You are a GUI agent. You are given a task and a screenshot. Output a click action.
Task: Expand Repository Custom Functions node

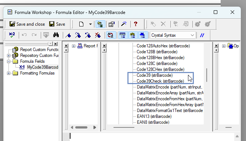click(x=9, y=55)
